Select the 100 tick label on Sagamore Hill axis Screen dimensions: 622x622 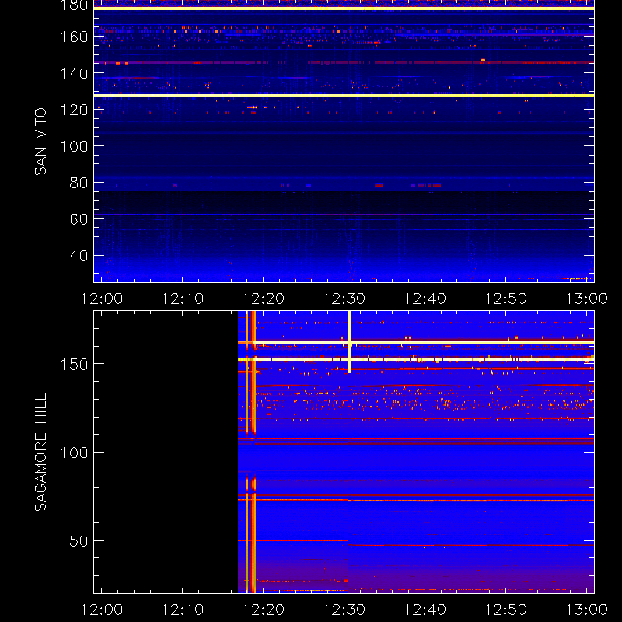[74, 453]
